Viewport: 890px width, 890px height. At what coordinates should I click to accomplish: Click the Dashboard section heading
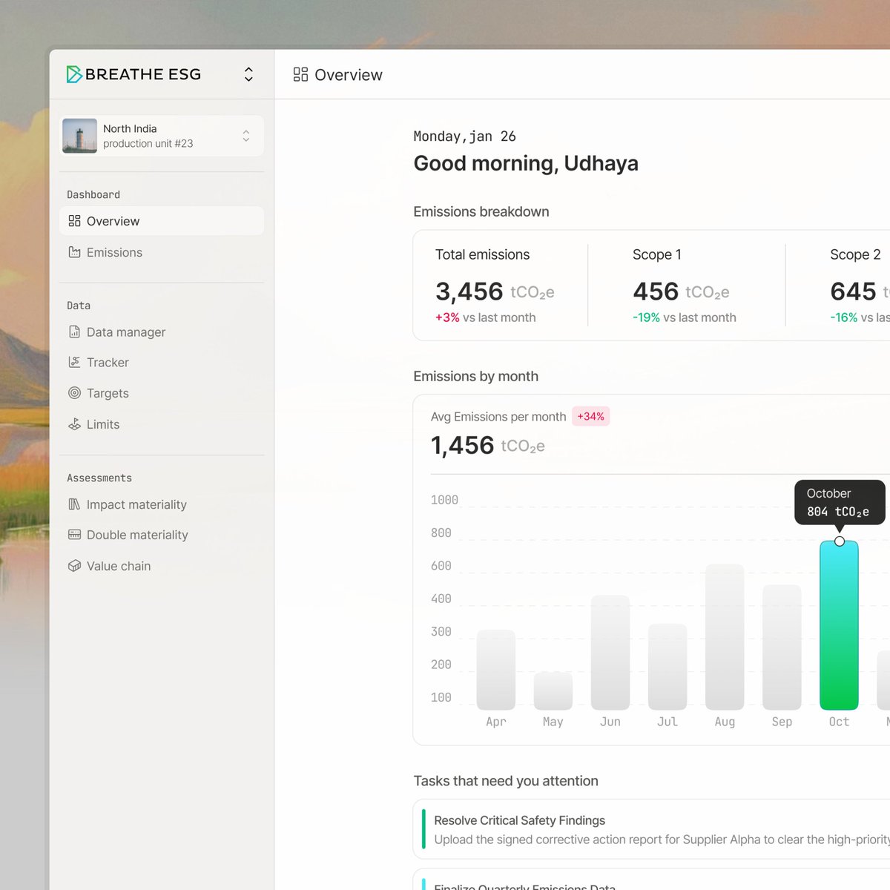pos(93,194)
